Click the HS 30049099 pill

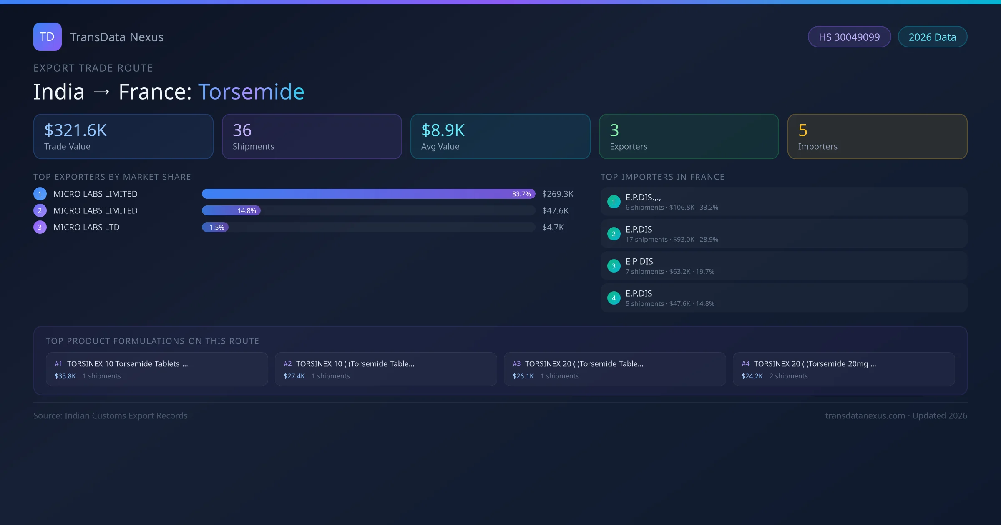coord(849,37)
